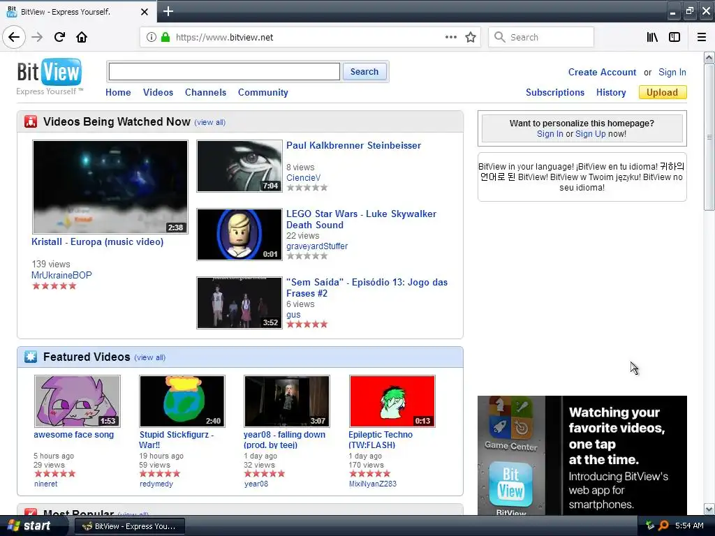Click the browser Forward arrow button

click(x=37, y=37)
